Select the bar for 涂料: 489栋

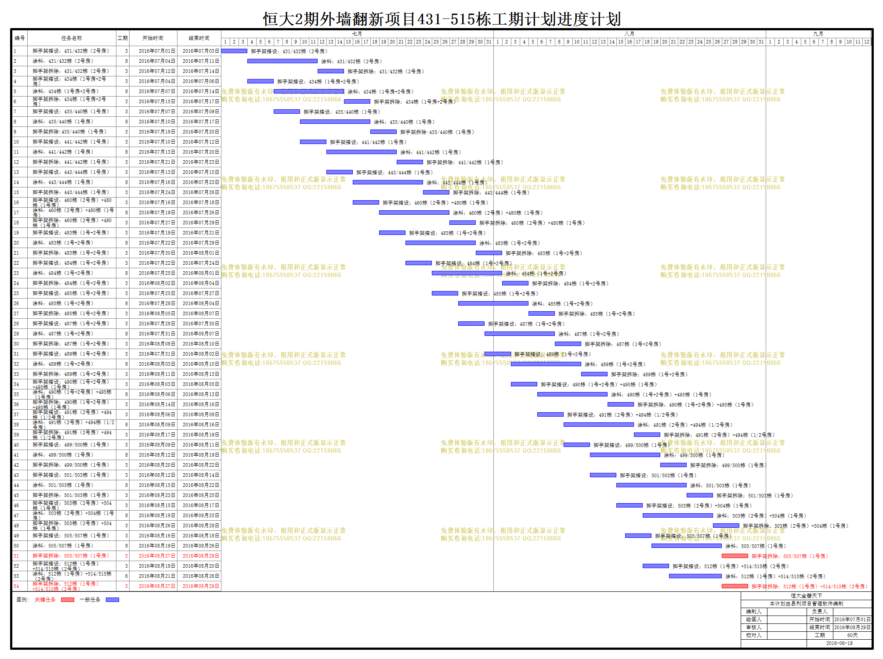coord(546,364)
